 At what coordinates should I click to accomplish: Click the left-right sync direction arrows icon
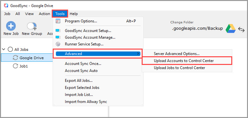241,29
